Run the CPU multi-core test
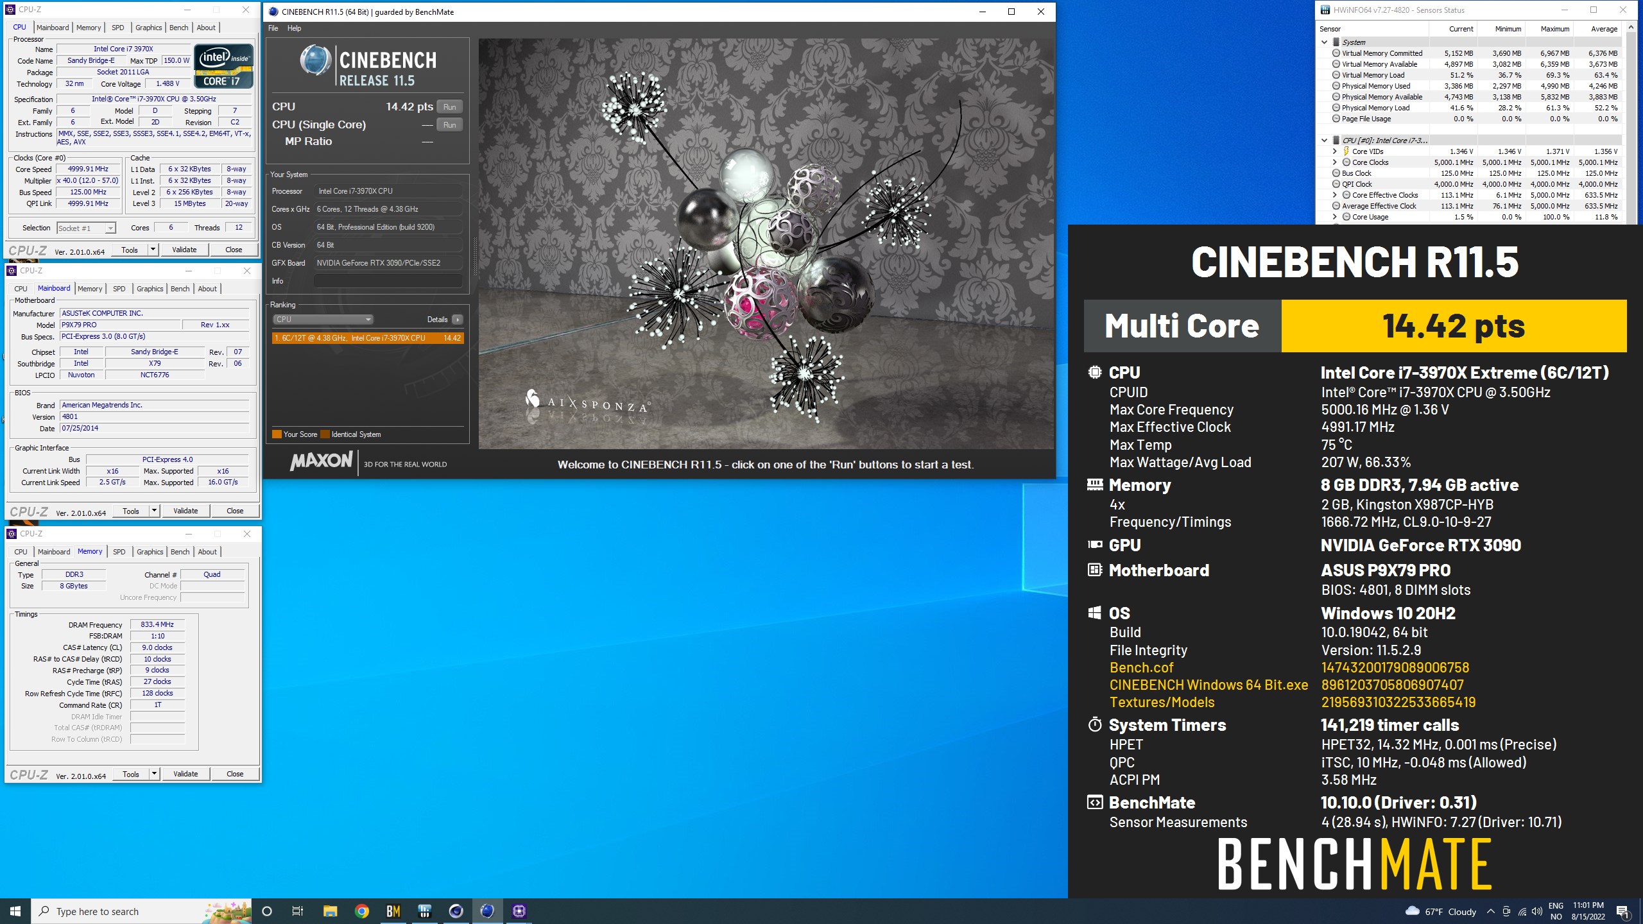This screenshot has height=924, width=1643. (x=450, y=107)
